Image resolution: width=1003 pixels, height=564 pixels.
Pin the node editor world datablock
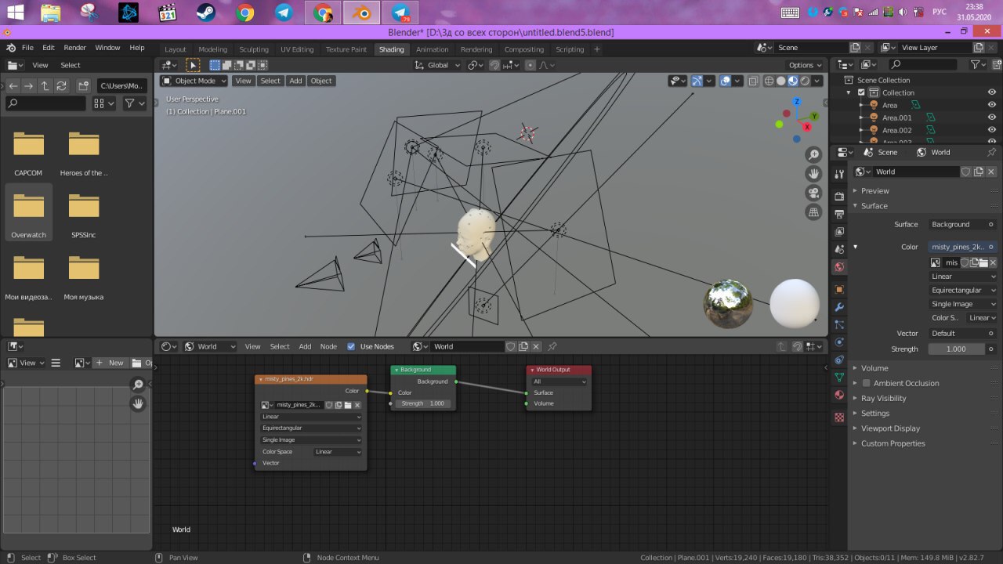(552, 346)
